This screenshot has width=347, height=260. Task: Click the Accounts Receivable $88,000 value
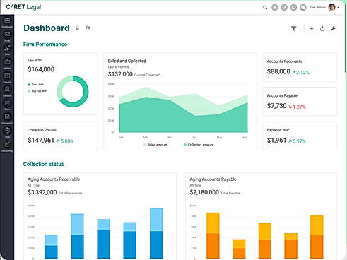click(278, 71)
